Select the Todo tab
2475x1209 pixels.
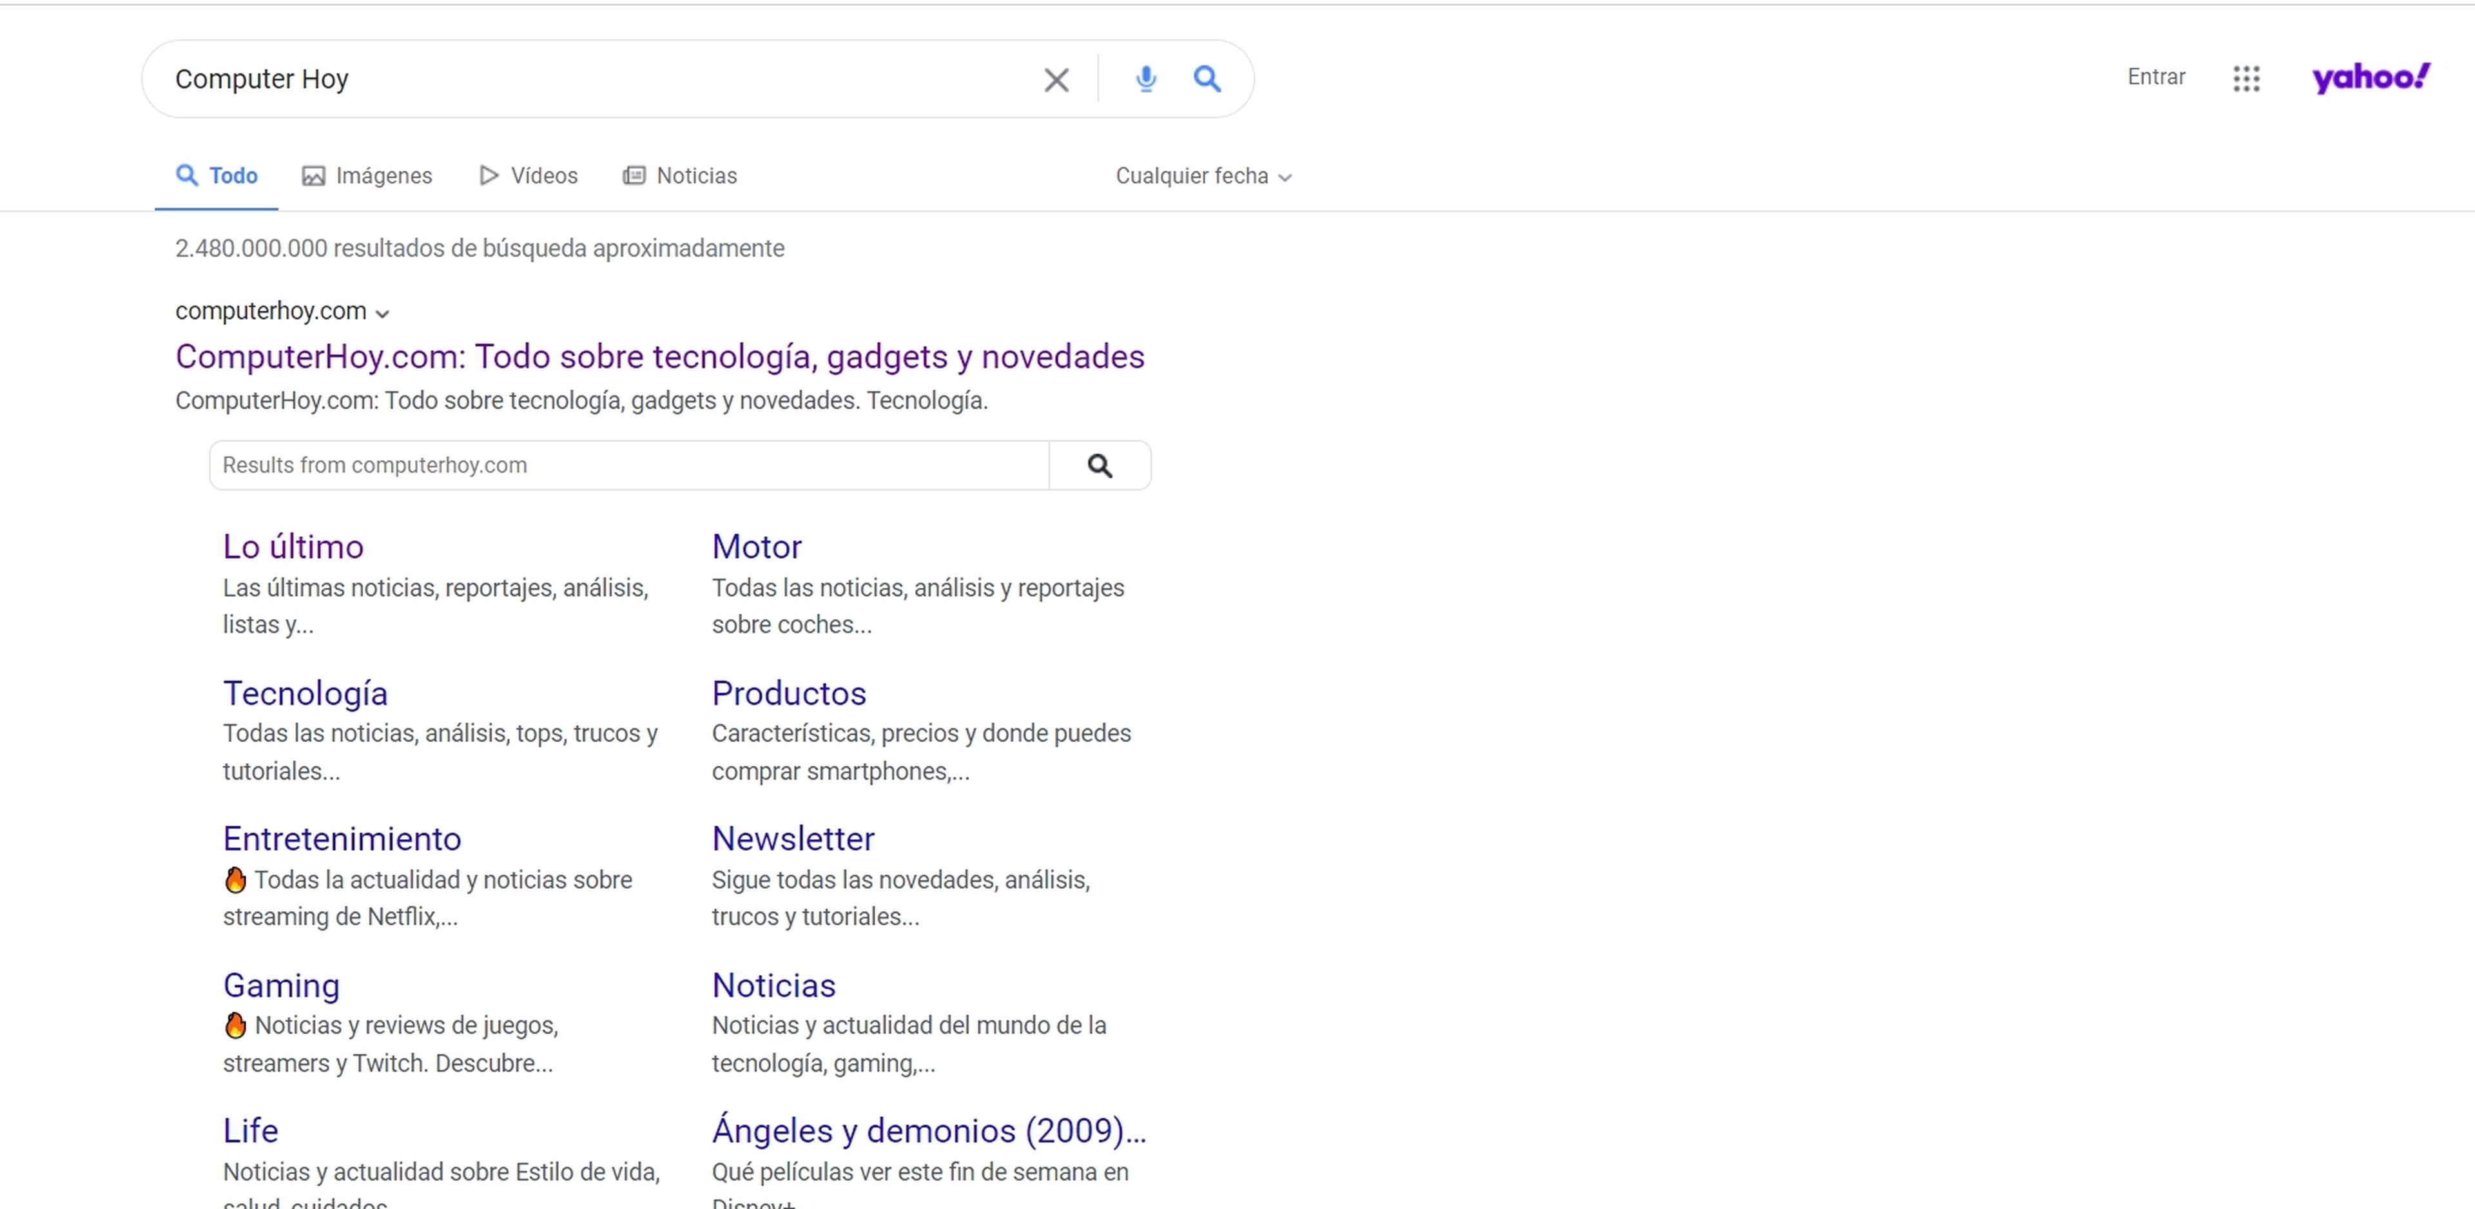[x=217, y=176]
